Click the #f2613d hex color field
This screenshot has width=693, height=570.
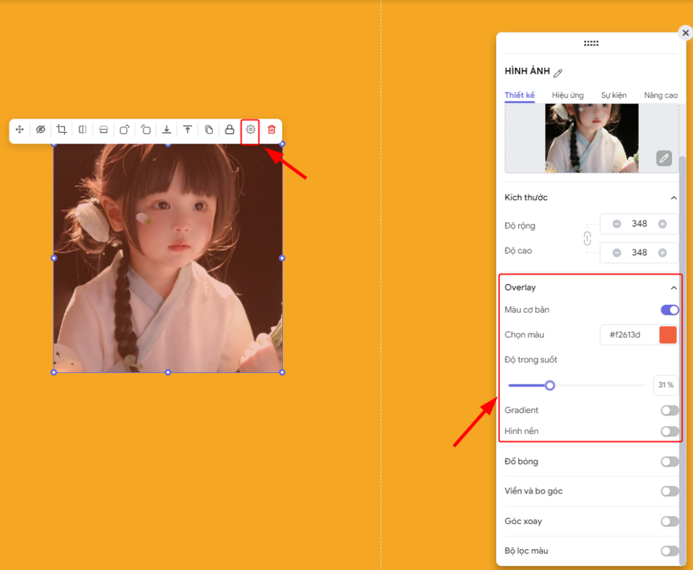pyautogui.click(x=625, y=334)
